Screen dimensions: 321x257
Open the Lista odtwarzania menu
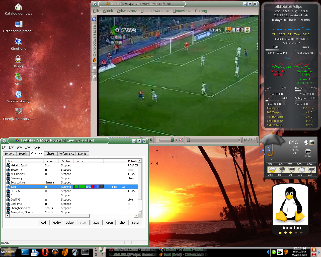(155, 11)
